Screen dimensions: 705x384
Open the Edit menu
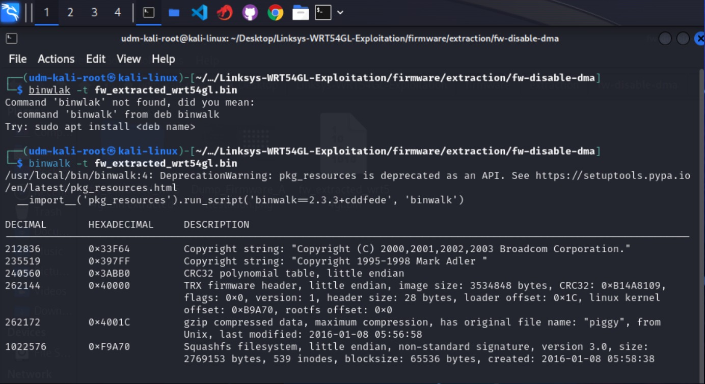point(96,59)
